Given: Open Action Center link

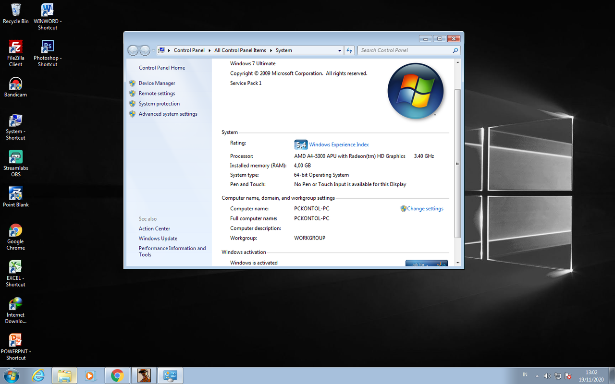Looking at the screenshot, I should pos(154,228).
